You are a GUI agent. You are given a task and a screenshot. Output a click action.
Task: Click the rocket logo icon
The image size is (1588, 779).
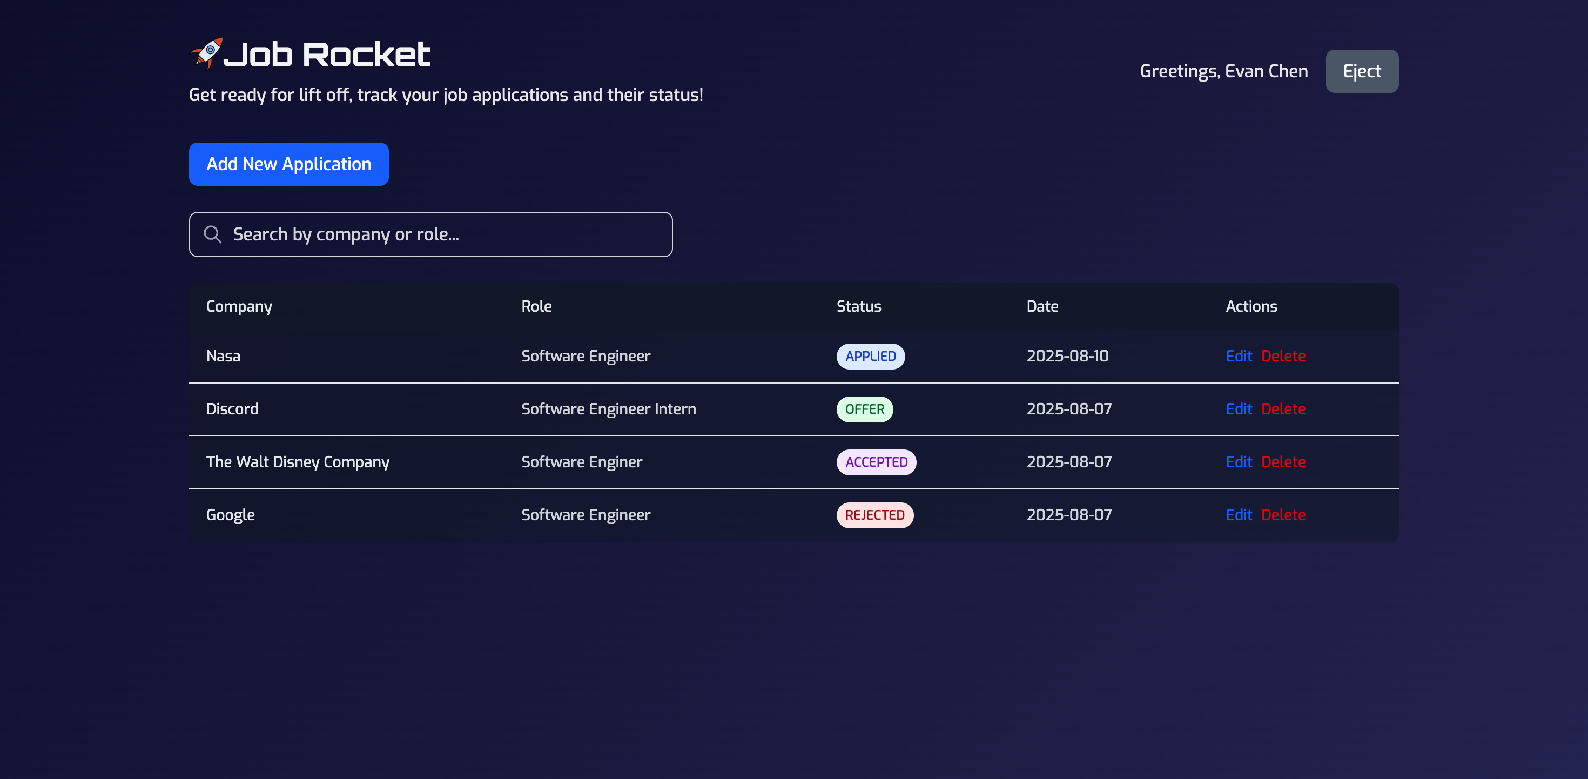[206, 53]
